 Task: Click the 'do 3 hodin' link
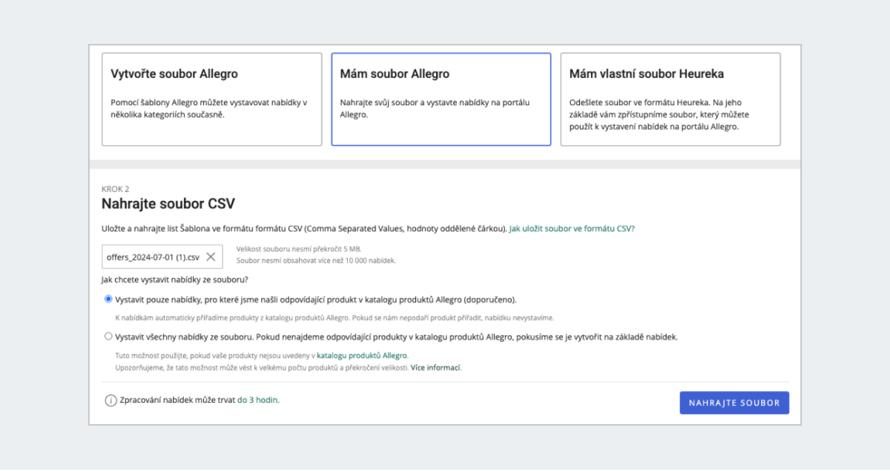pos(257,401)
